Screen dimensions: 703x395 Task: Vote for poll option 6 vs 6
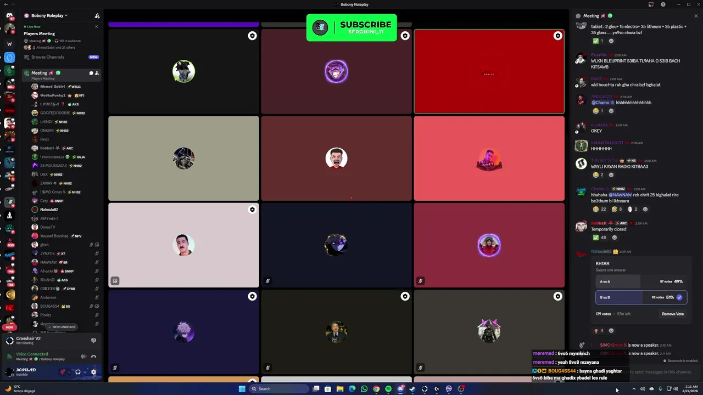pos(641,281)
